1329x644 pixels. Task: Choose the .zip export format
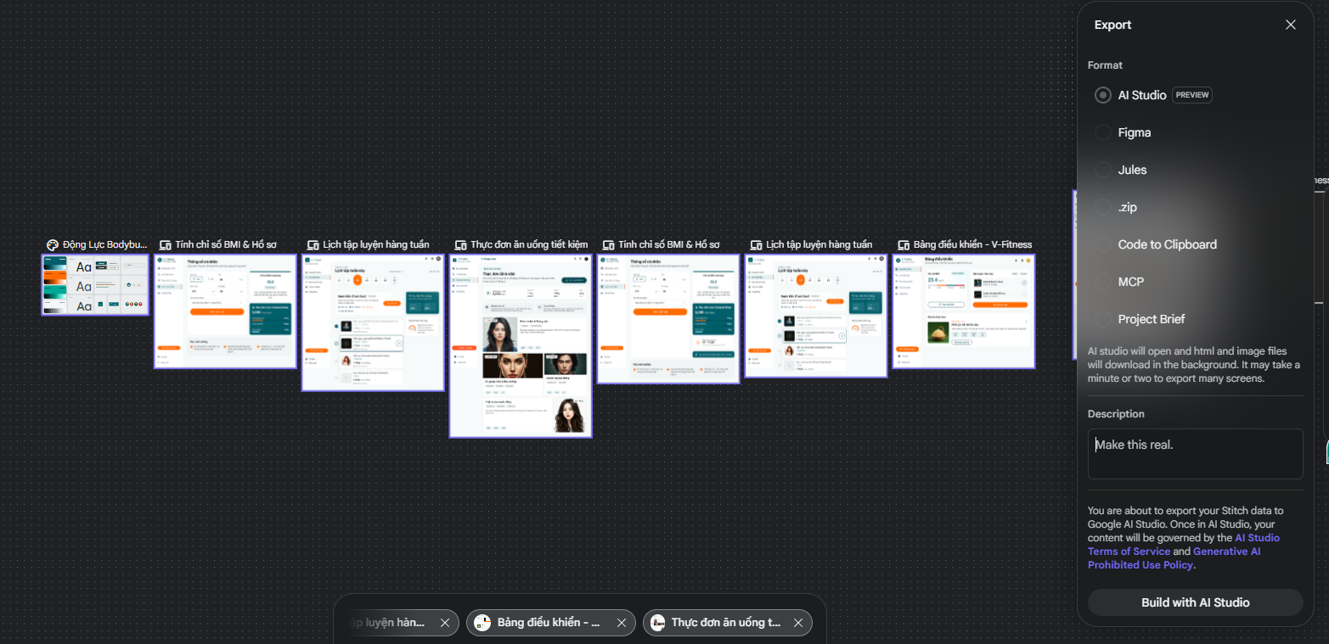[x=1103, y=207]
